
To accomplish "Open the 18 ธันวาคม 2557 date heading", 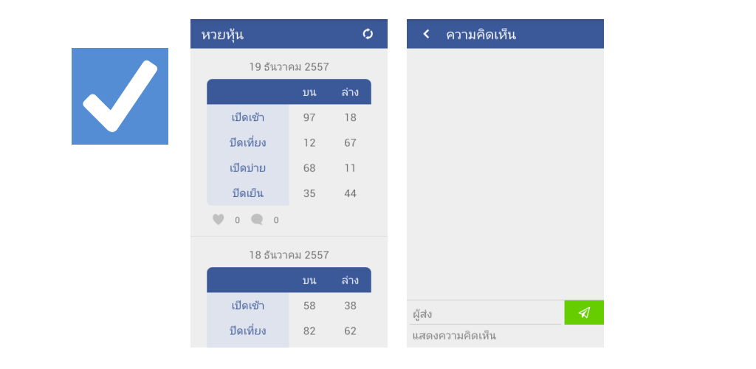I will [289, 255].
